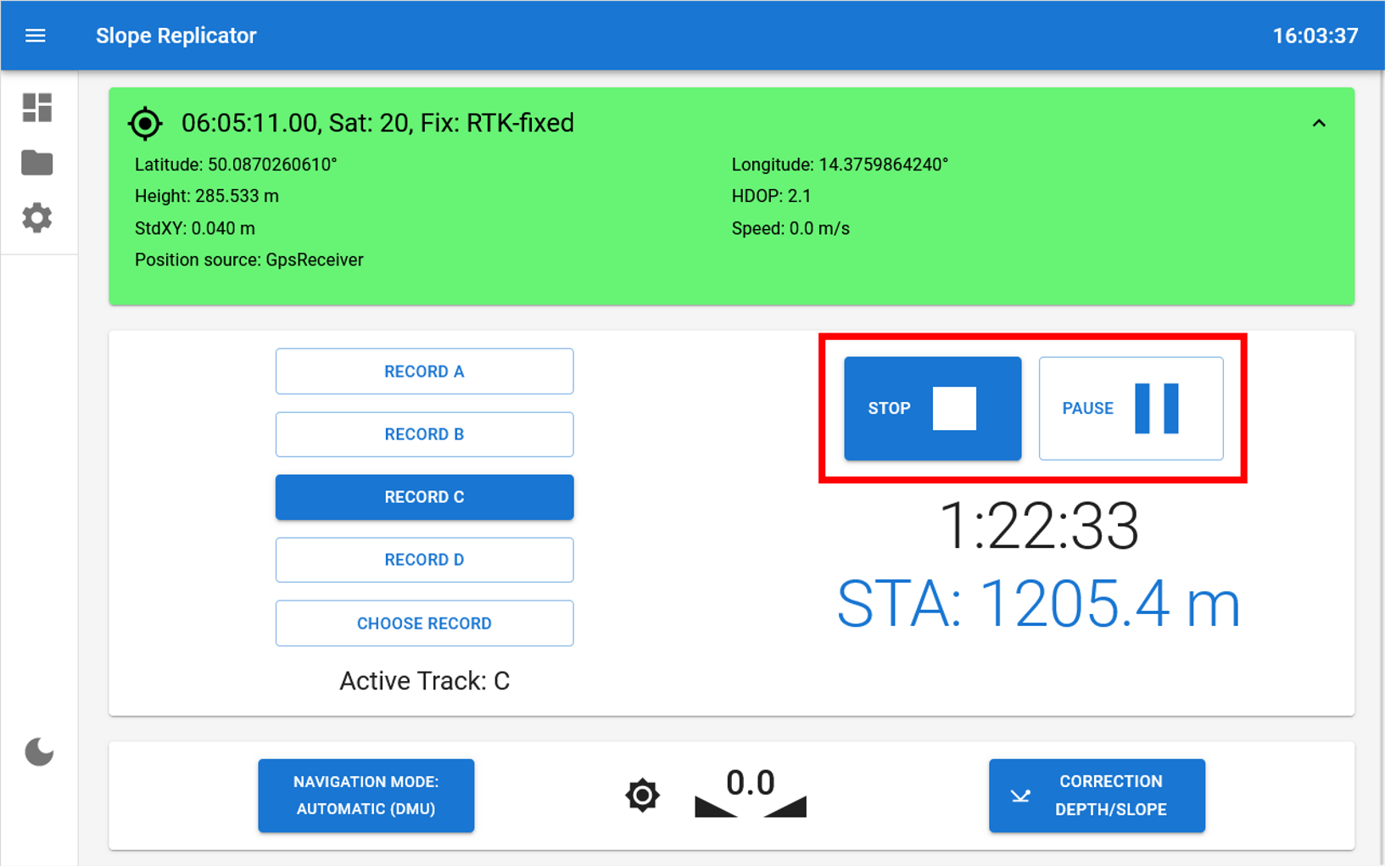
Task: Click the STA 1205.4 m station readout
Action: click(1038, 605)
